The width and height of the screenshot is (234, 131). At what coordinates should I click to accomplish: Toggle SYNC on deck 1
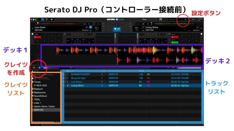98,24
